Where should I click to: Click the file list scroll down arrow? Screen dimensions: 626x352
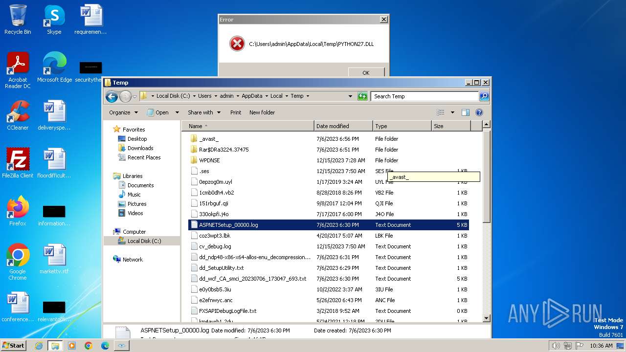(x=486, y=318)
